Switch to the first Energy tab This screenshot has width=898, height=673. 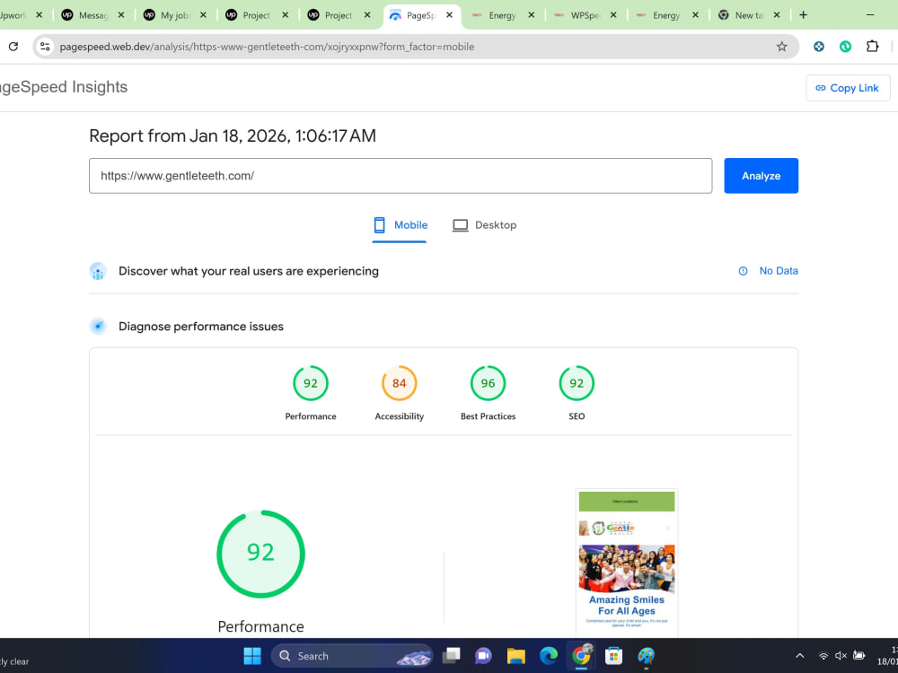[x=495, y=15]
